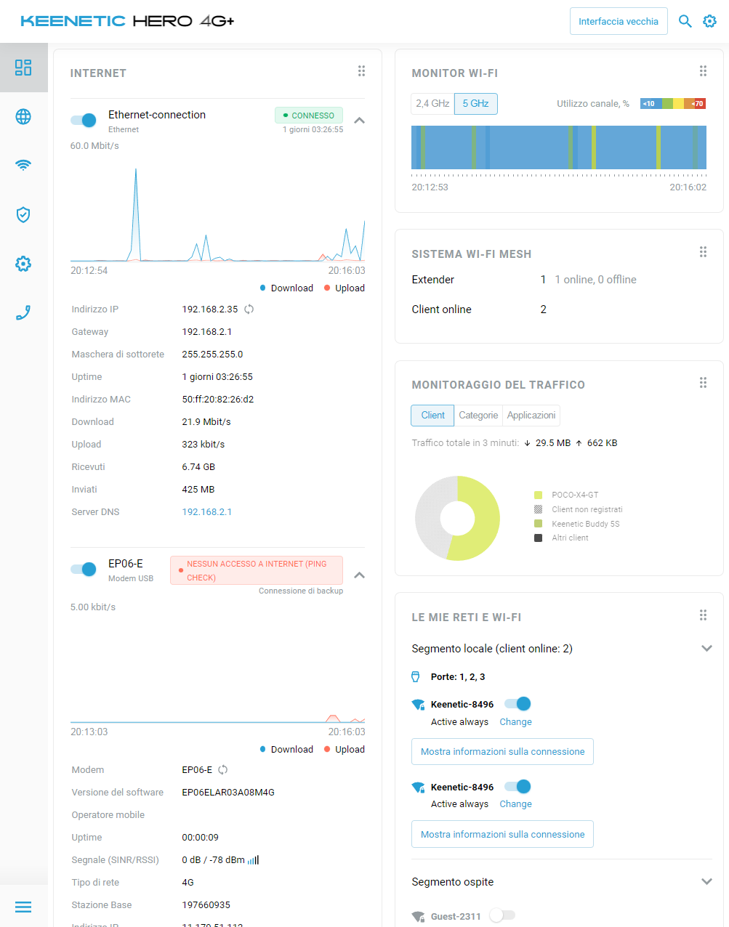Collapse the Ethernet-connection details

click(x=359, y=121)
